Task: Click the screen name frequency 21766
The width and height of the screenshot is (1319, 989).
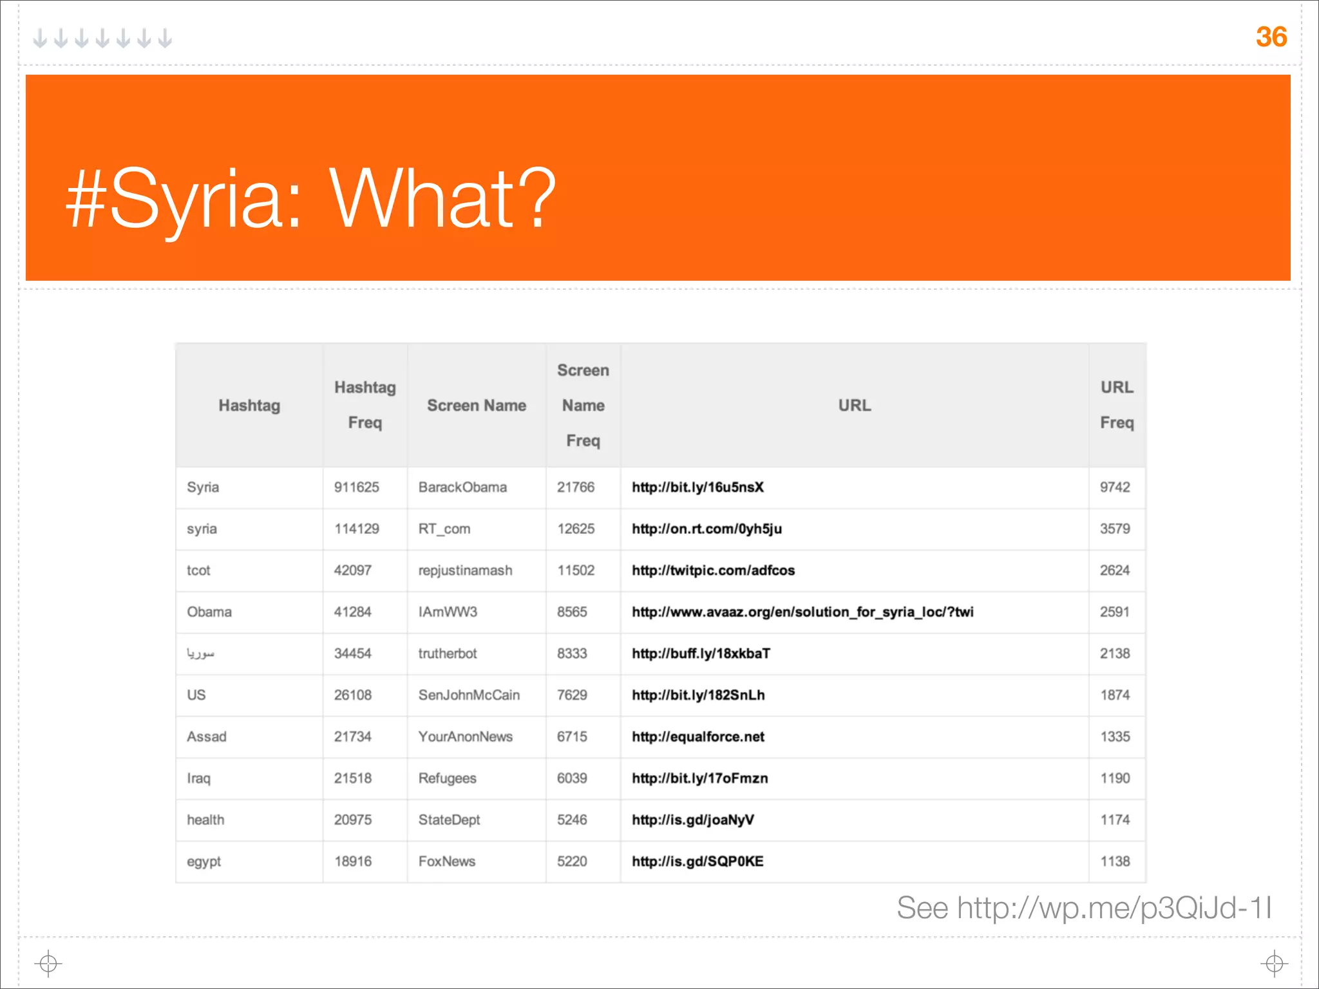Action: pos(576,487)
